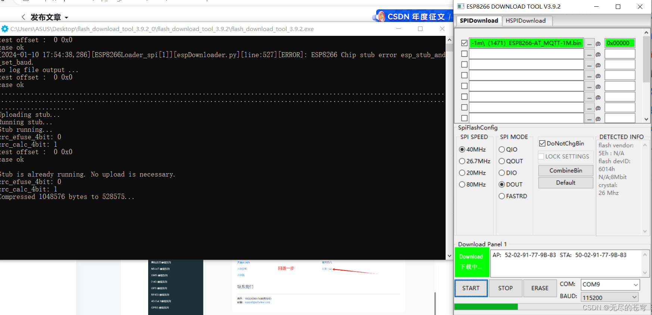
Task: Choose FASTRD SPI mode
Action: tap(513, 196)
